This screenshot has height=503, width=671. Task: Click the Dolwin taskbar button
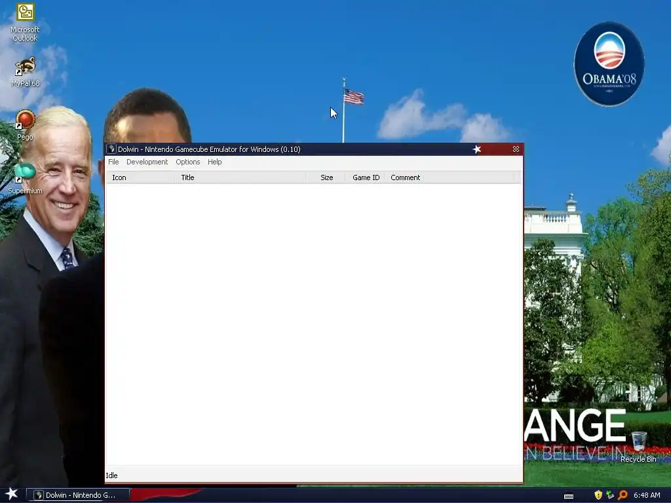click(78, 495)
